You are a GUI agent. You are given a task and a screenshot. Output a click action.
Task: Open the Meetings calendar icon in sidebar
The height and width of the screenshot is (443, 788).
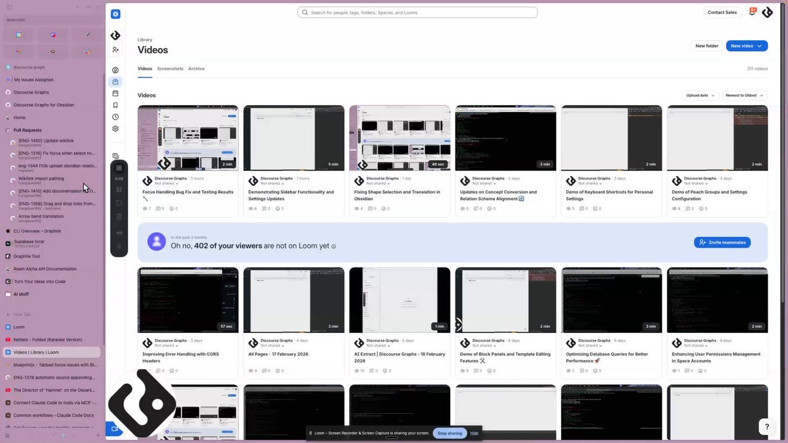click(115, 94)
